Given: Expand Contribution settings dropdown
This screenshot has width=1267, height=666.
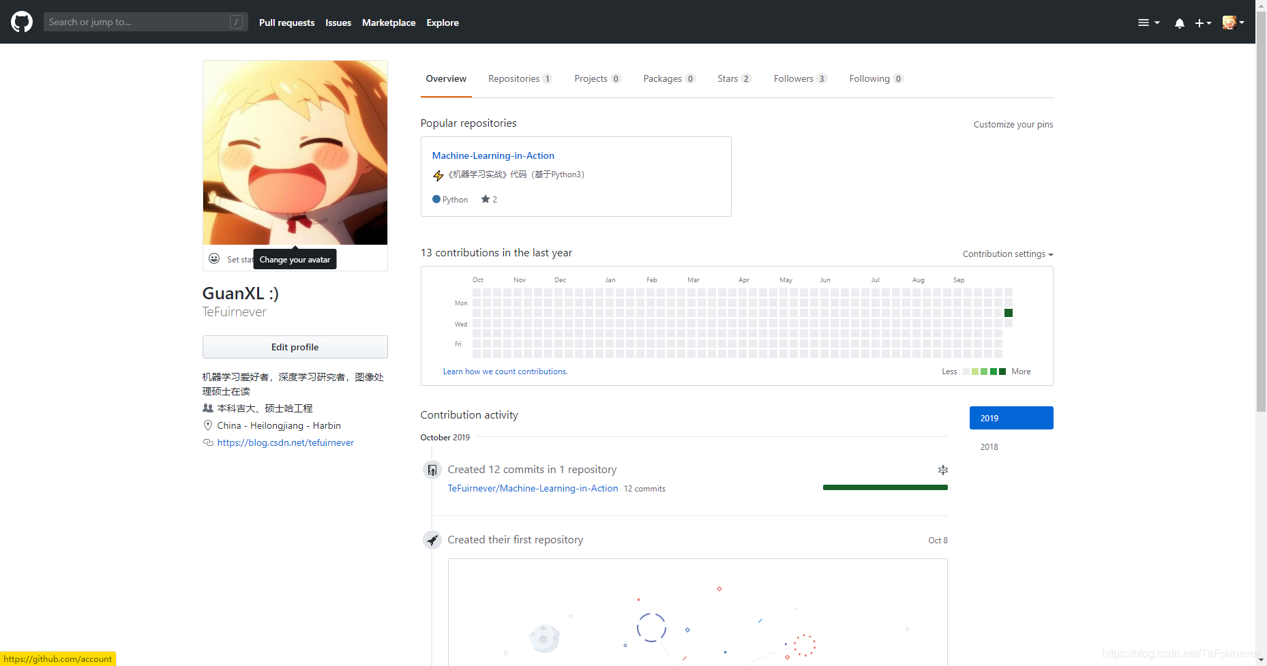Looking at the screenshot, I should pos(1008,254).
